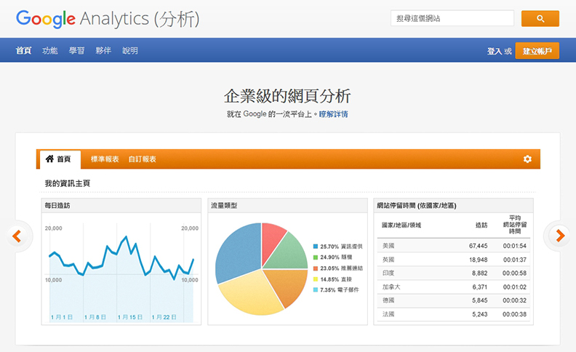Click the 1月1日 axis label
This screenshot has width=576, height=352.
click(62, 317)
